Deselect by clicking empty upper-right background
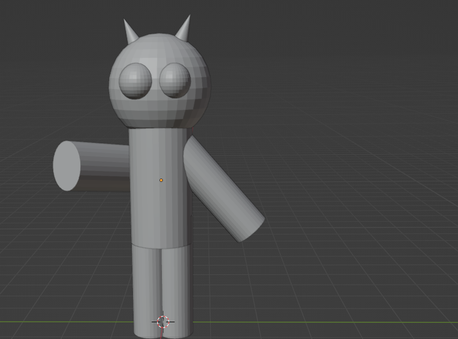The image size is (458, 339). 375,46
